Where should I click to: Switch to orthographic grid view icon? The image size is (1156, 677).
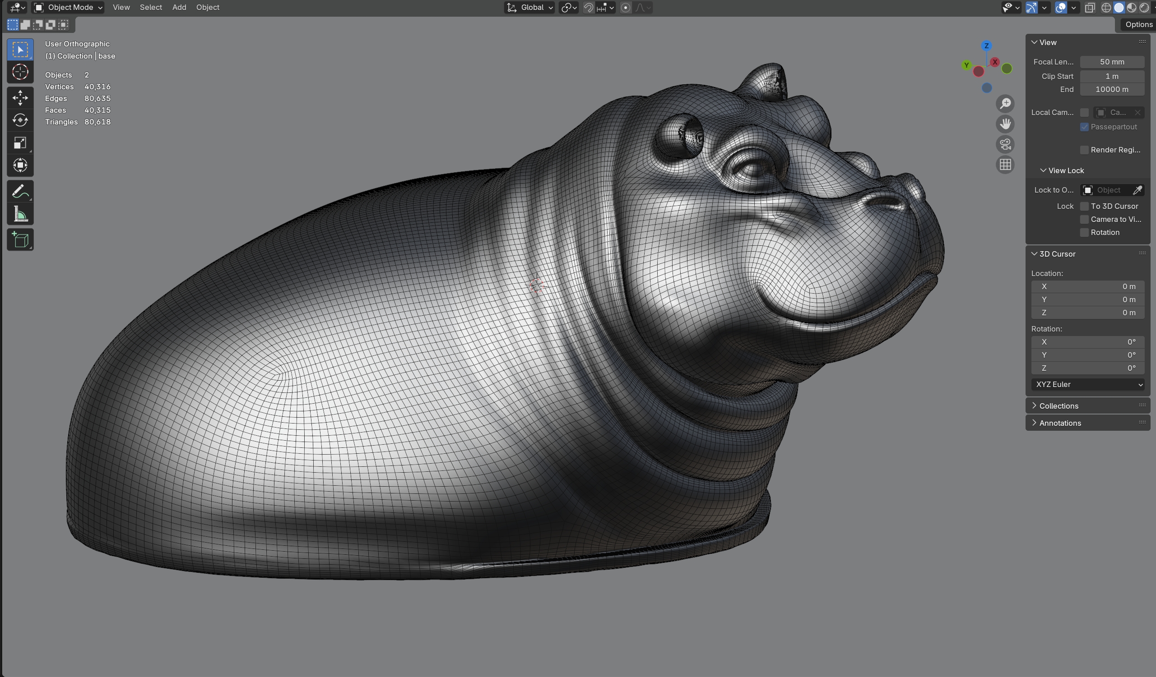click(1005, 165)
